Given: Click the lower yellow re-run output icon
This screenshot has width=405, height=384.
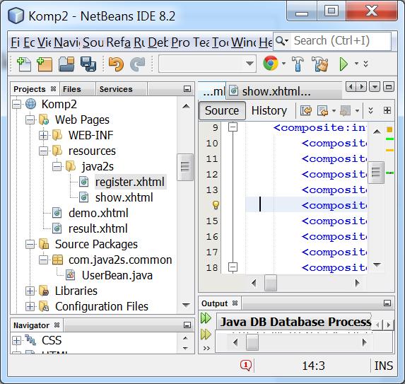Looking at the screenshot, I should pyautogui.click(x=206, y=334).
